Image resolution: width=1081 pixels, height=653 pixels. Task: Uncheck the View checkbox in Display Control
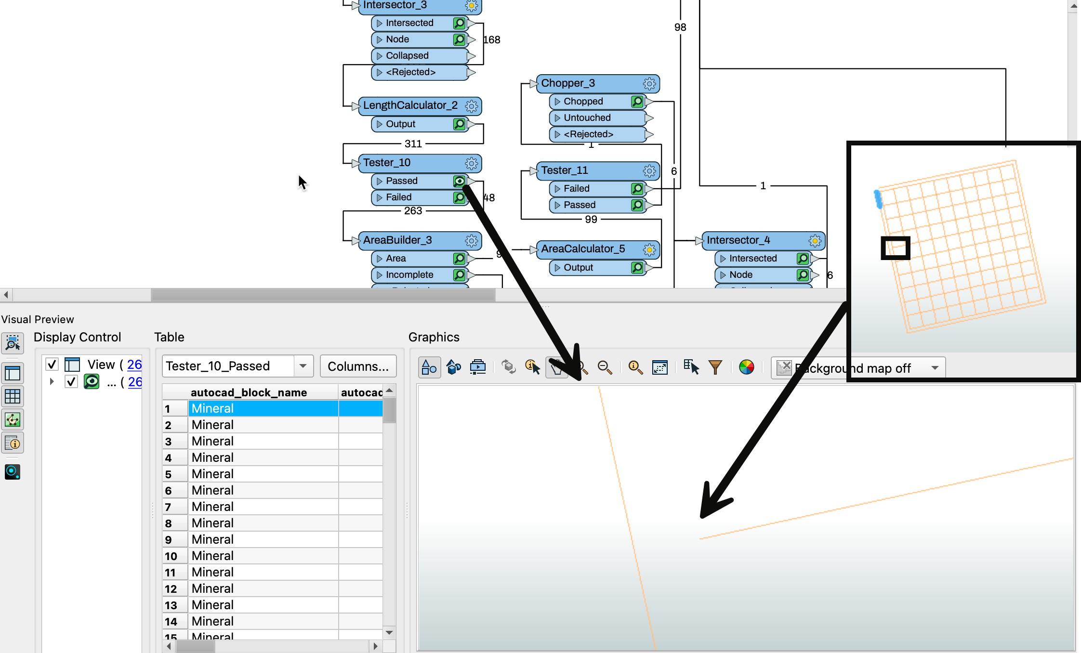(52, 364)
